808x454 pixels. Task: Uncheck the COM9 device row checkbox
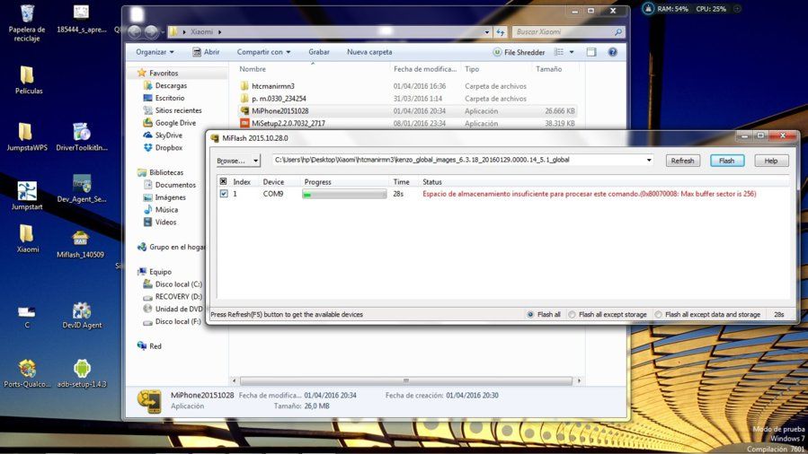coord(224,194)
